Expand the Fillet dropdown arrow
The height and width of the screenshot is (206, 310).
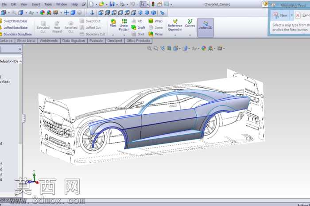[113, 35]
